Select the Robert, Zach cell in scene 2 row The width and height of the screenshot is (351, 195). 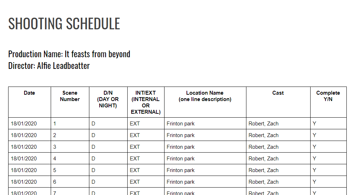click(x=263, y=135)
